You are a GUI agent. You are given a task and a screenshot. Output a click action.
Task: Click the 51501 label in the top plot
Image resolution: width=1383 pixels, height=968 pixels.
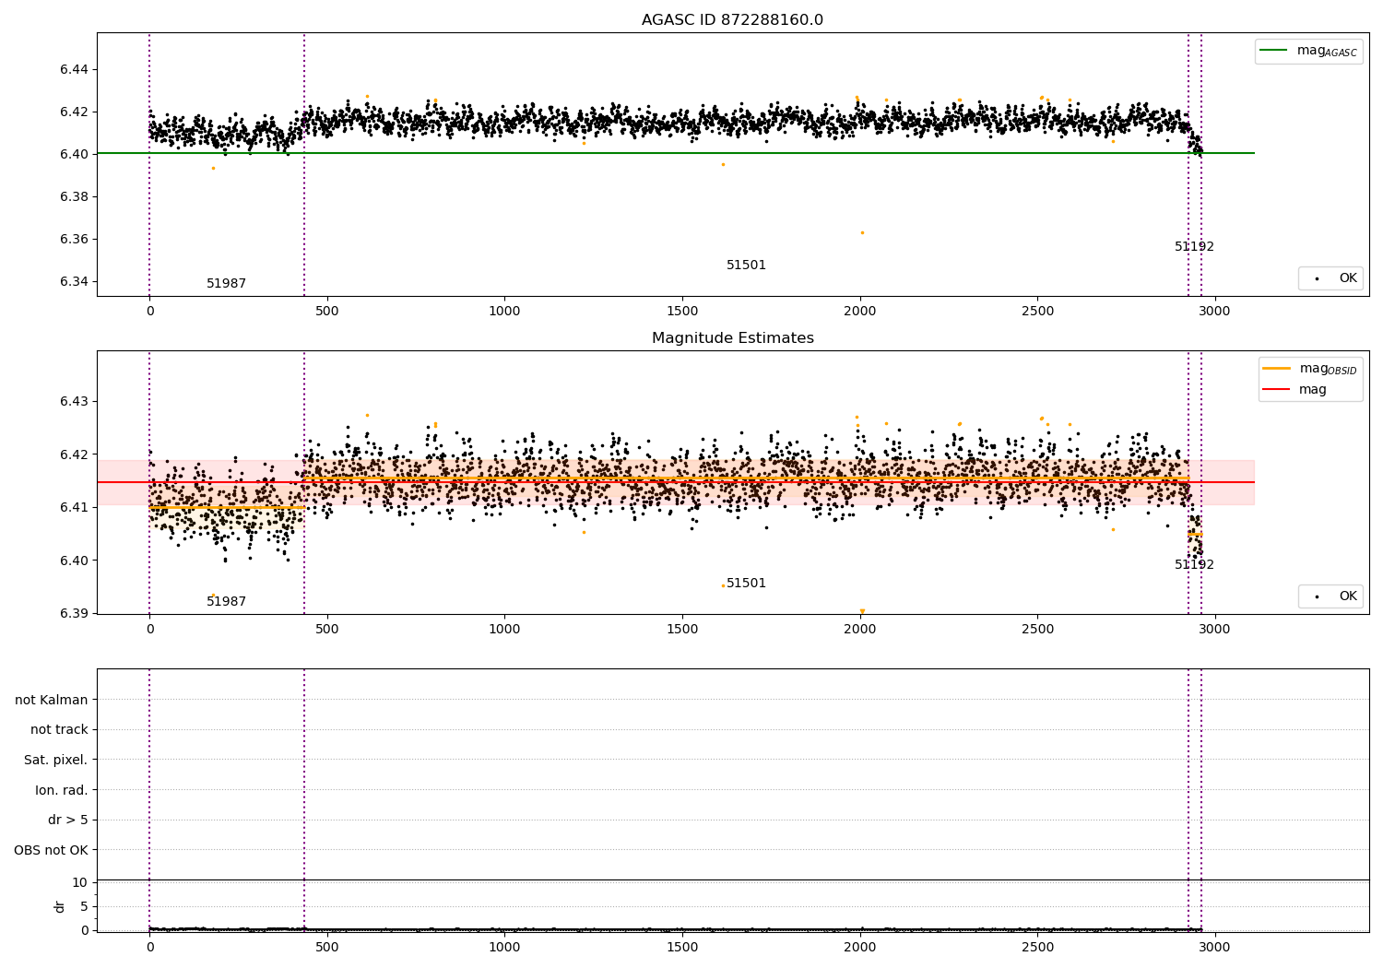tap(746, 266)
